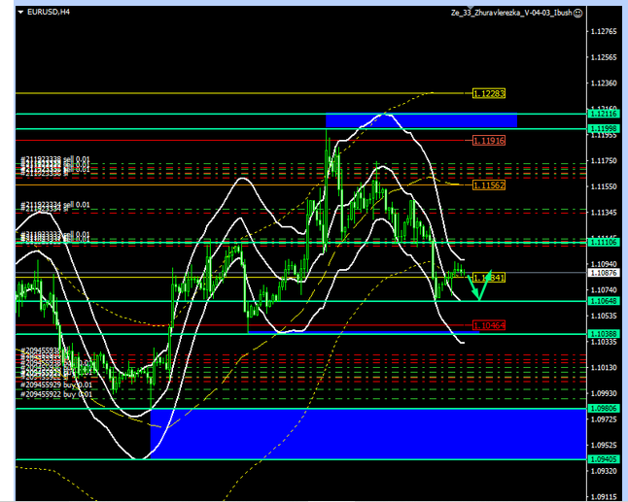Viewport: 628px width, 502px height.
Task: Click the green 1.11998 axis price tag
Action: click(x=604, y=128)
